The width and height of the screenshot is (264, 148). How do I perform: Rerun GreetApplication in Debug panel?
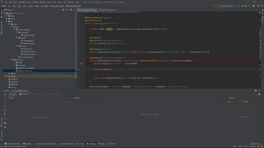click(x=5, y=94)
